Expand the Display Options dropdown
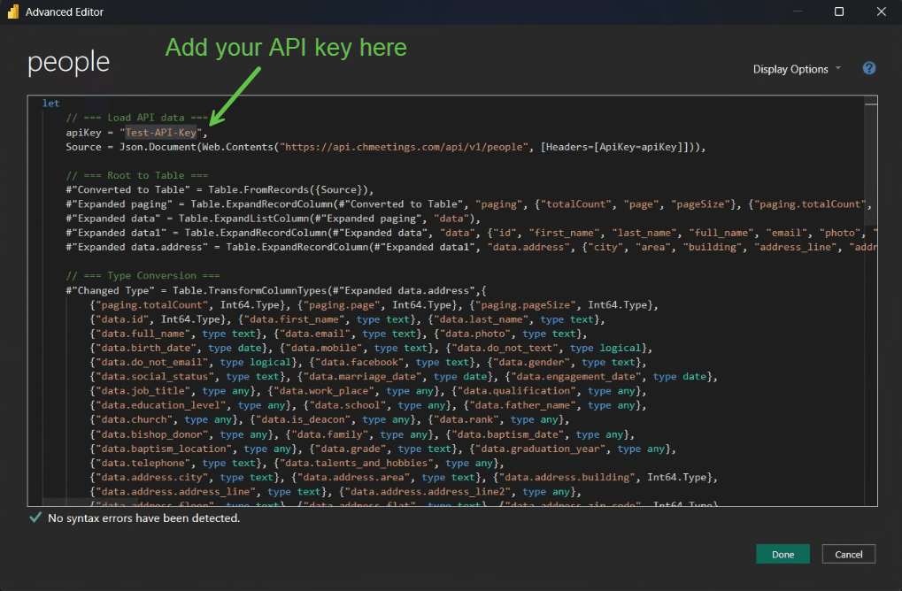This screenshot has width=902, height=591. (797, 69)
